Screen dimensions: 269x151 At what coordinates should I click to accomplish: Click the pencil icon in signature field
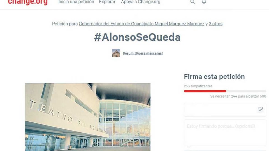click(x=260, y=110)
